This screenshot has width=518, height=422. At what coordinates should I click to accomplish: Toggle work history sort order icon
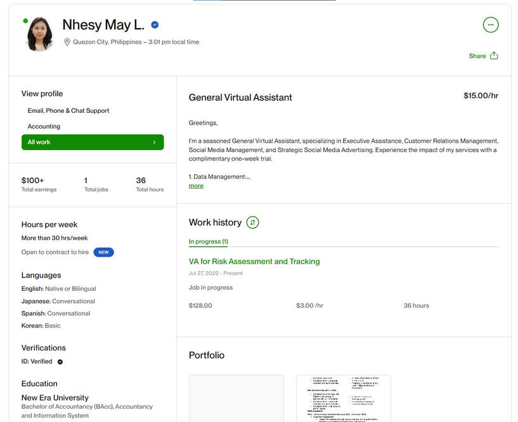point(252,222)
